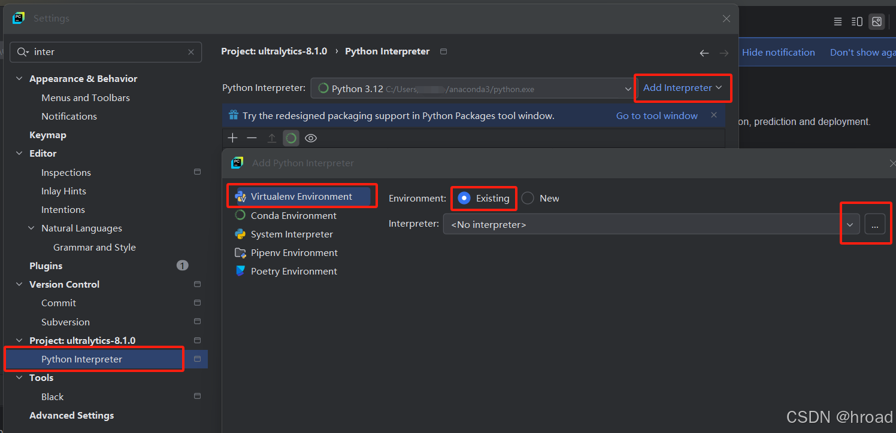Image resolution: width=896 pixels, height=433 pixels.
Task: Click project-level icon beside Version Control
Action: pos(198,284)
